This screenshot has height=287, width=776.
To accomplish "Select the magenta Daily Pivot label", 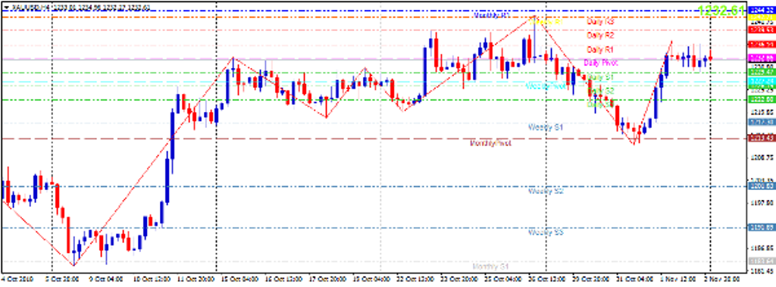I will [601, 63].
